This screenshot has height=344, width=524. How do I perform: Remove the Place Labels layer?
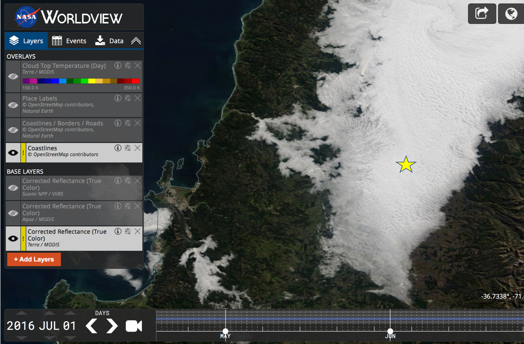138,98
